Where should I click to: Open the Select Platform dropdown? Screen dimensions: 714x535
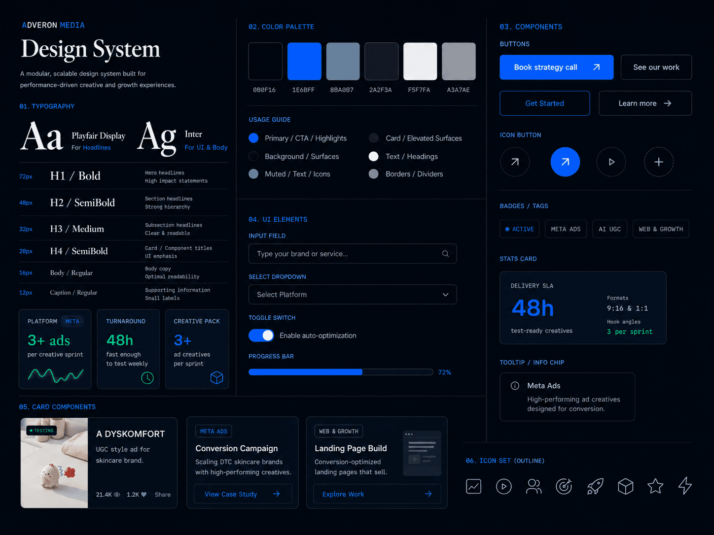coord(353,295)
